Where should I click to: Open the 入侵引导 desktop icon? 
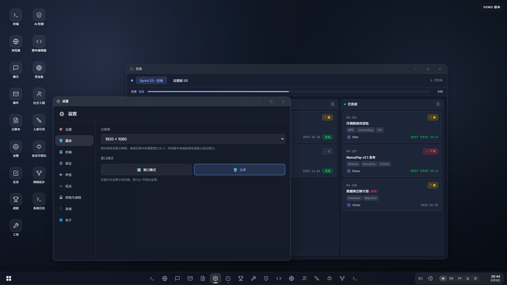(39, 123)
